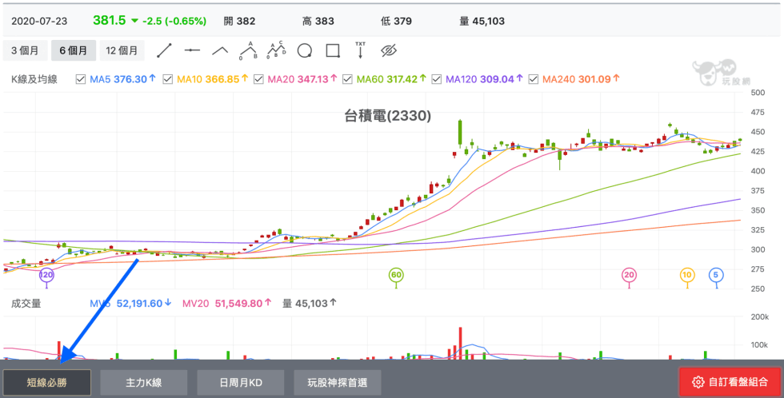The height and width of the screenshot is (398, 784).
Task: Click the MA240 301.09 value label
Action: point(581,79)
